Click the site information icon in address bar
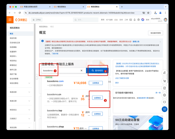This screenshot has height=139, width=175. (26, 13)
